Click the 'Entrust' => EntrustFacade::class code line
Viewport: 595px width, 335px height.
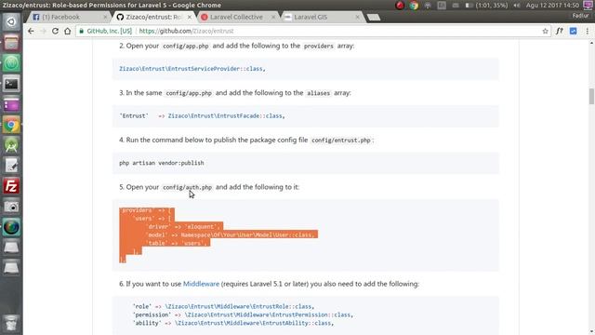[202, 115]
